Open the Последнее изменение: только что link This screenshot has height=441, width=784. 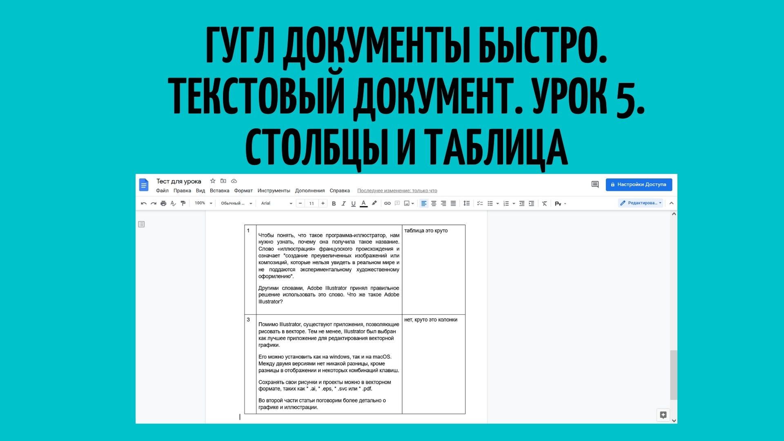point(397,191)
